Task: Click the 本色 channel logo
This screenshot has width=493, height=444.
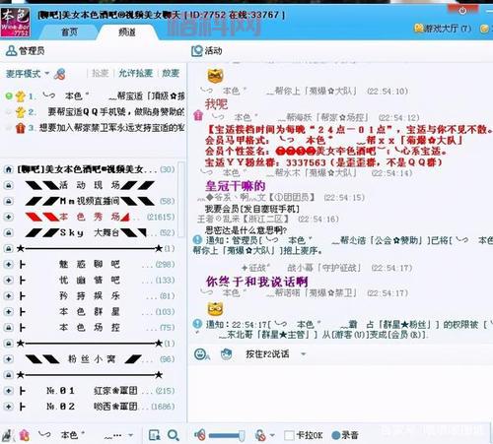Action: pos(15,22)
